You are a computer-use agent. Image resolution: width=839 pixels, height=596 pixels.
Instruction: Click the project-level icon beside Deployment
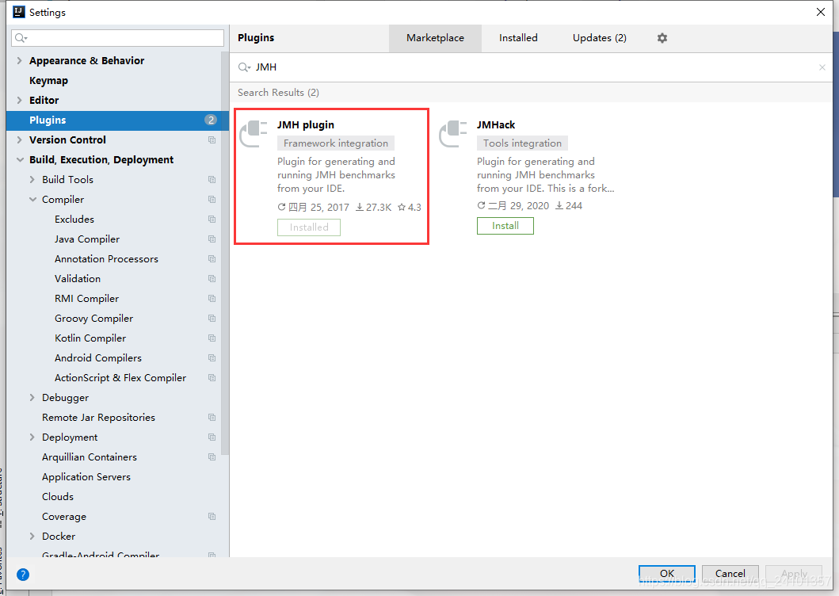pyautogui.click(x=212, y=437)
